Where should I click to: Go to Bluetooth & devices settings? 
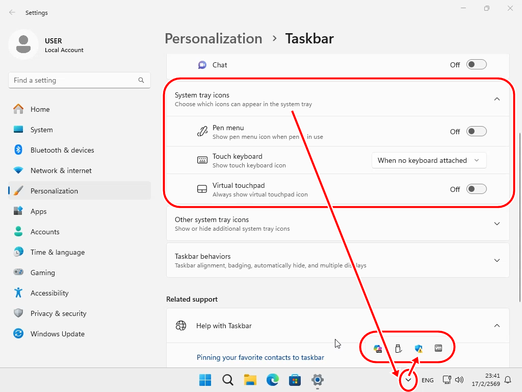(x=62, y=150)
